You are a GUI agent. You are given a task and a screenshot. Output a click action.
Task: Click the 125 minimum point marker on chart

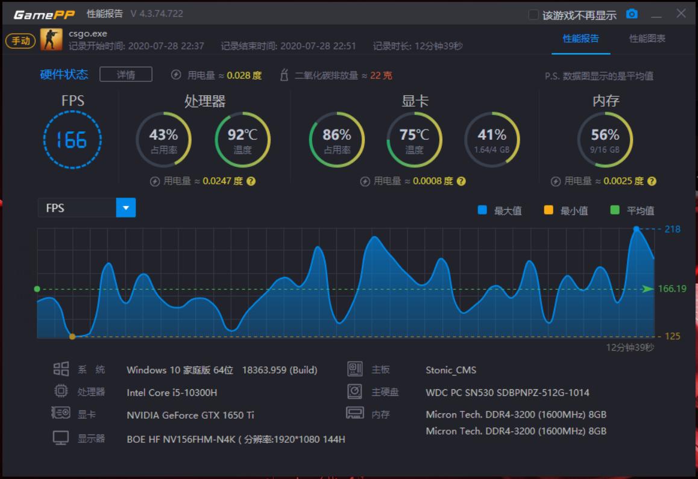click(72, 337)
